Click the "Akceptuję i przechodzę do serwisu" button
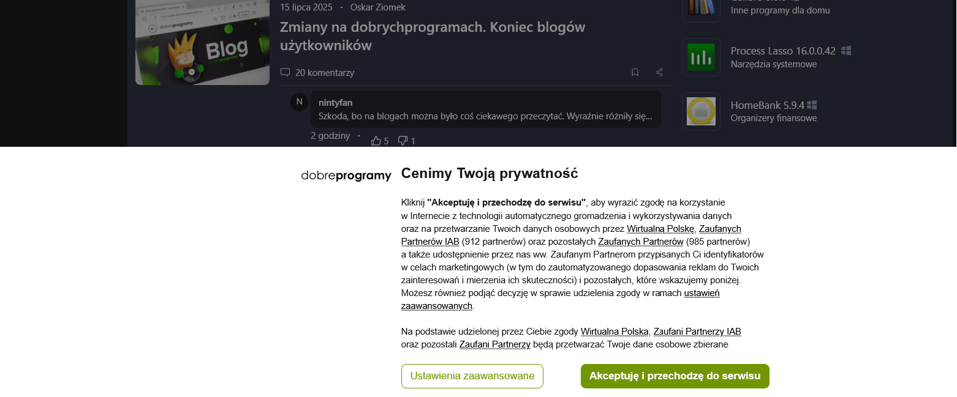 pyautogui.click(x=675, y=376)
